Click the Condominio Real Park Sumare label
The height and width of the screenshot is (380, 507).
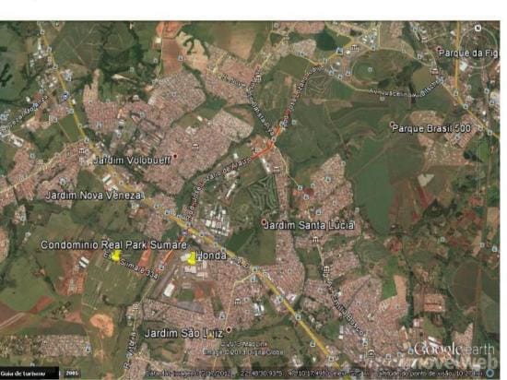point(113,244)
